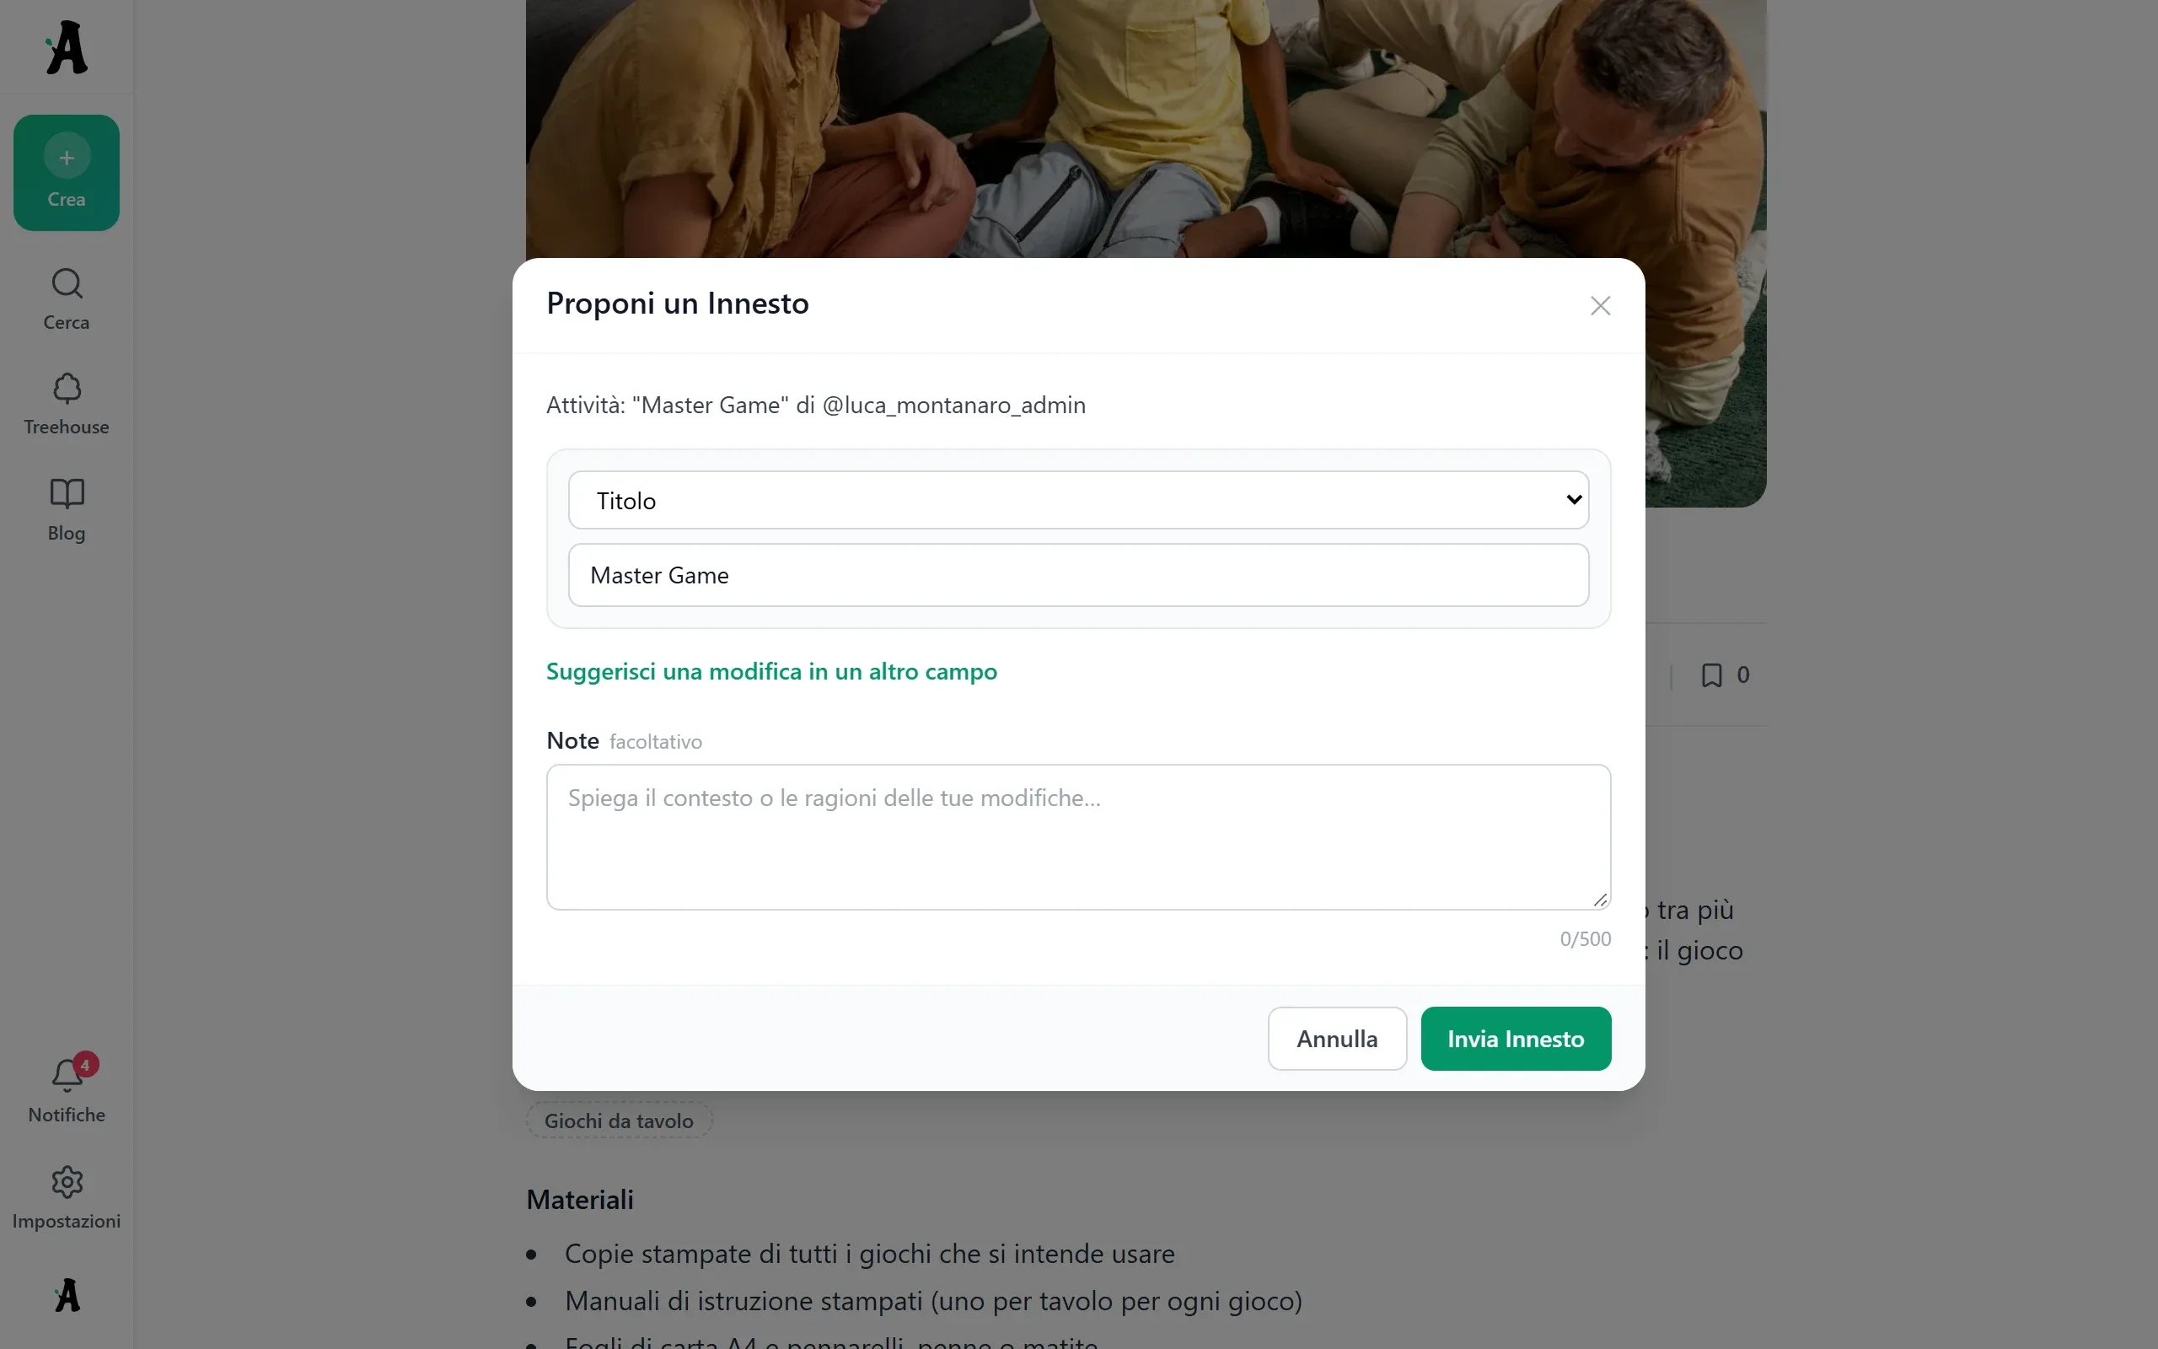Click the Materiali section heading
Image resolution: width=2158 pixels, height=1349 pixels.
tap(580, 1200)
